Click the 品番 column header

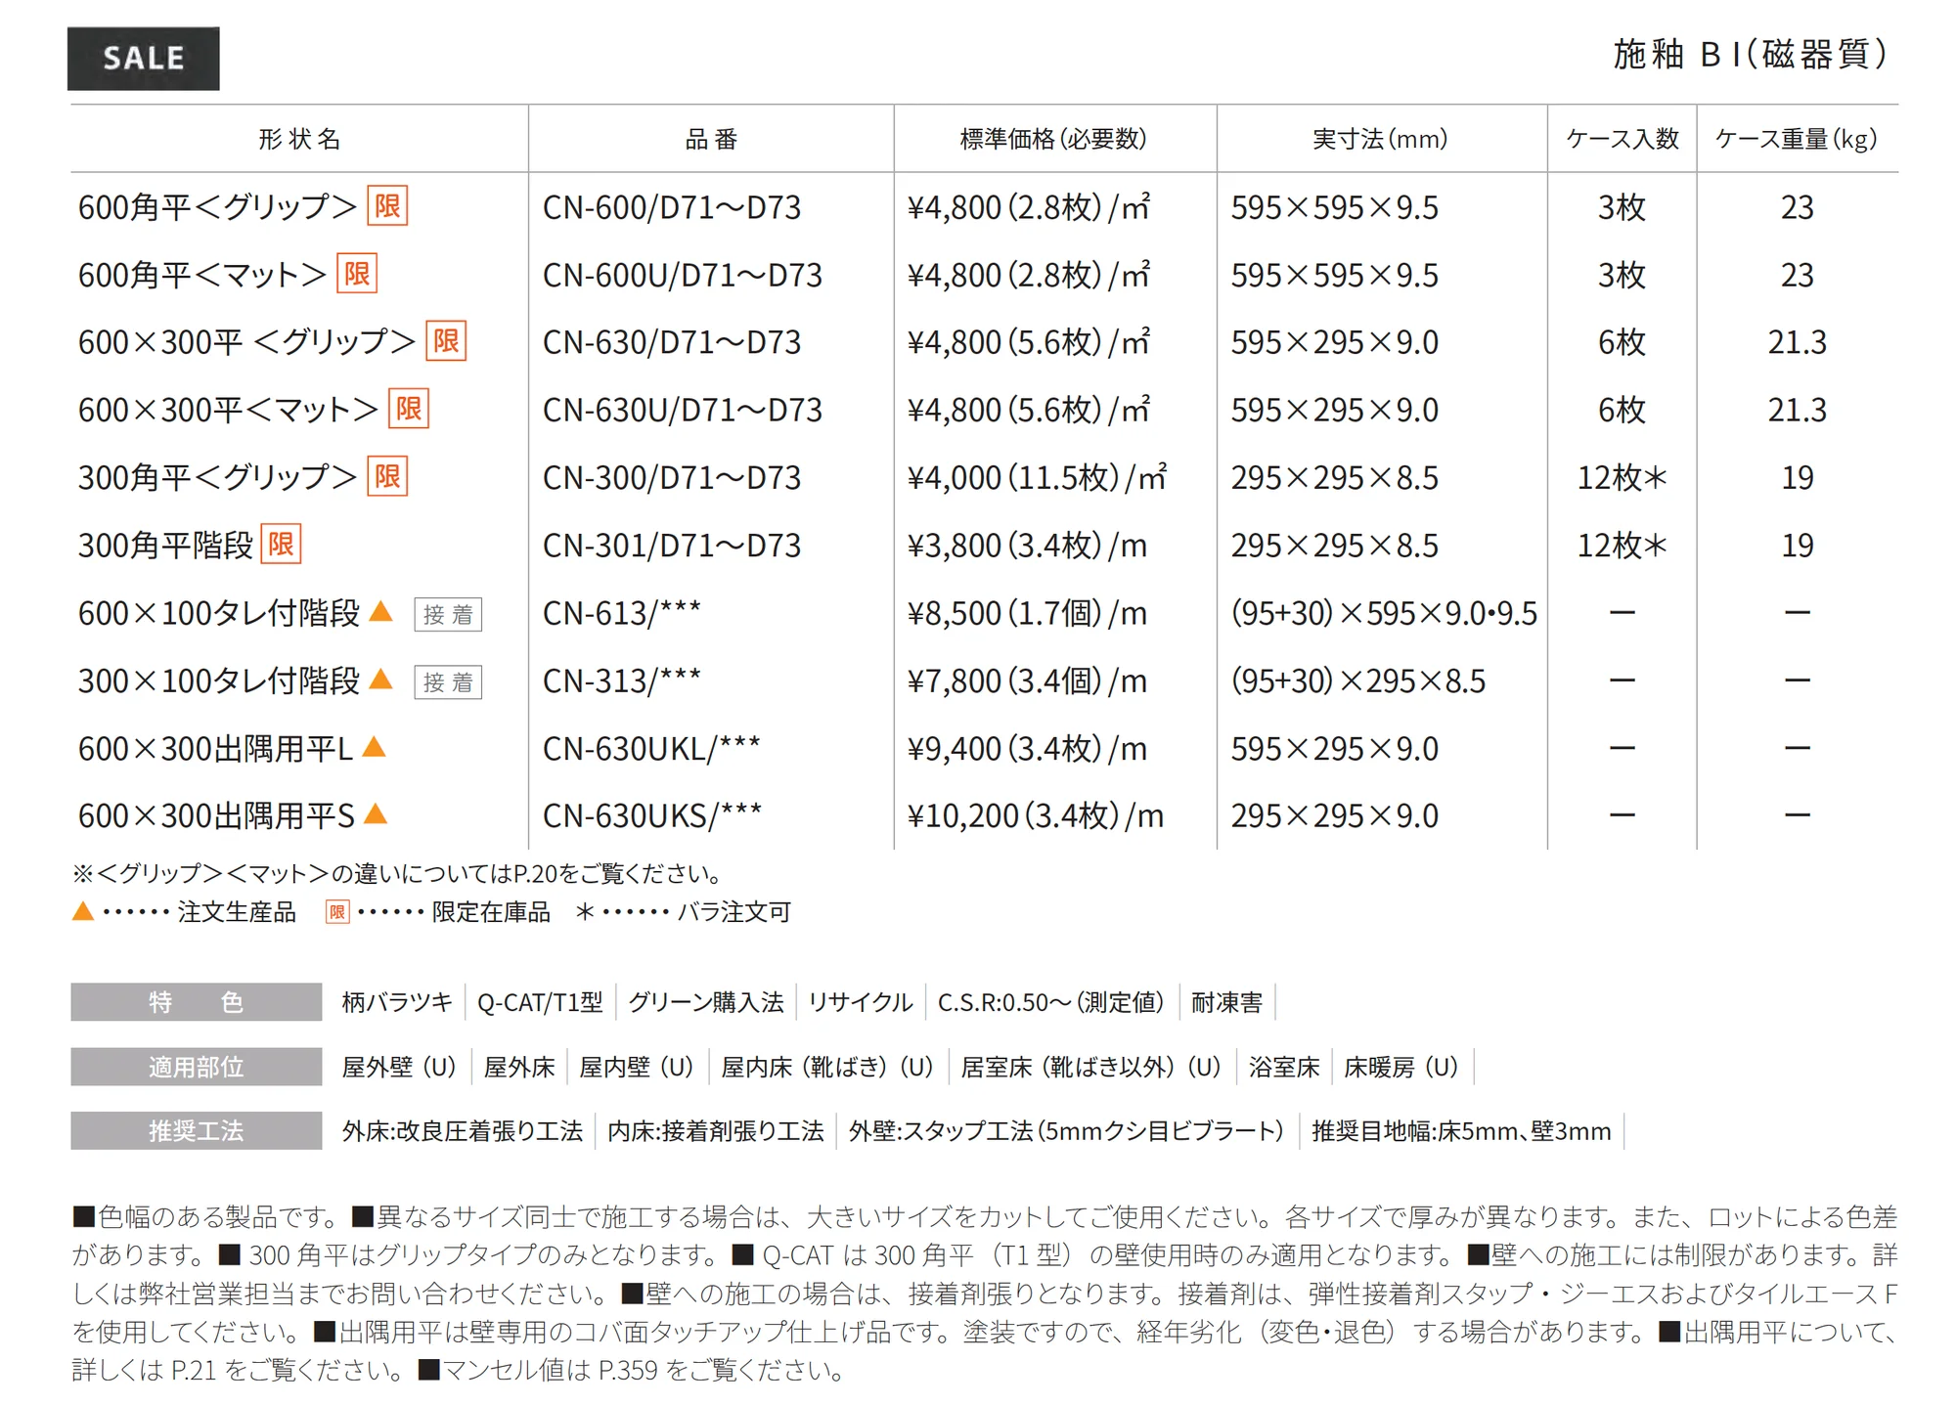click(x=711, y=140)
